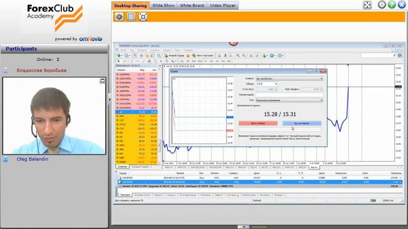The height and width of the screenshot is (229, 408).
Task: Click the Zoom Out magnifier icon
Action: point(244,55)
